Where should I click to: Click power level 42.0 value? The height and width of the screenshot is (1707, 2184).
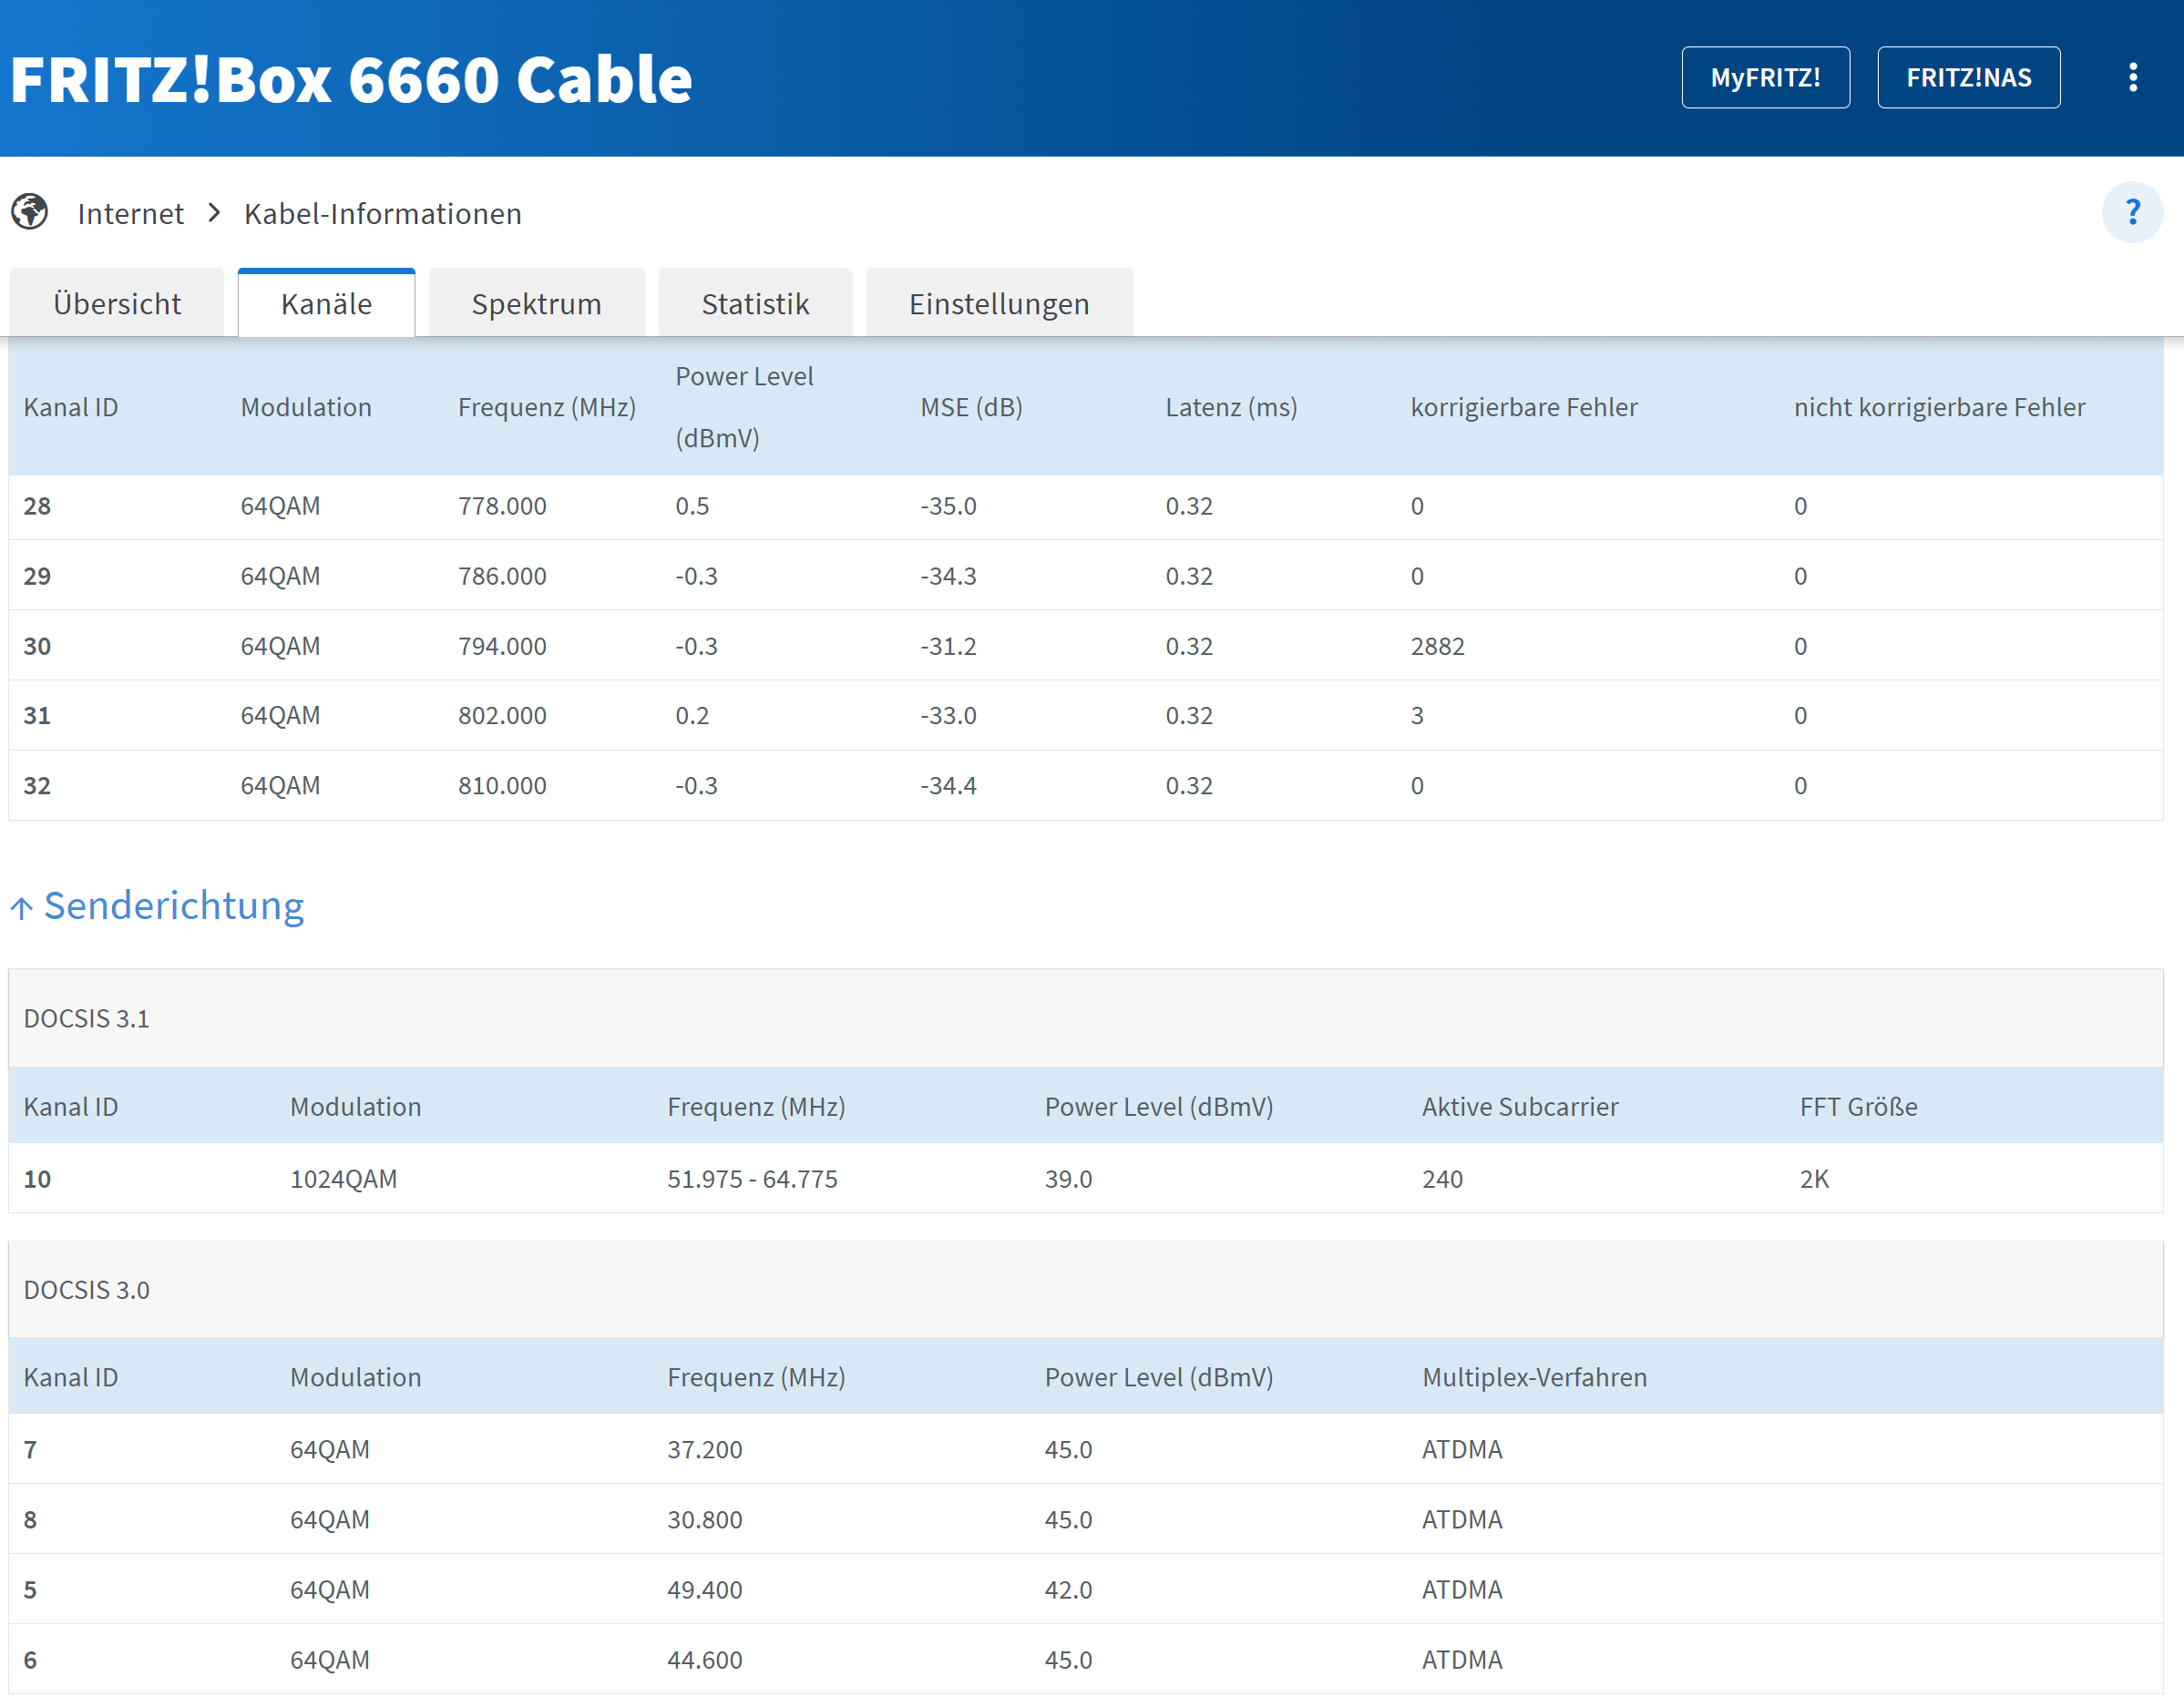pos(1068,1589)
